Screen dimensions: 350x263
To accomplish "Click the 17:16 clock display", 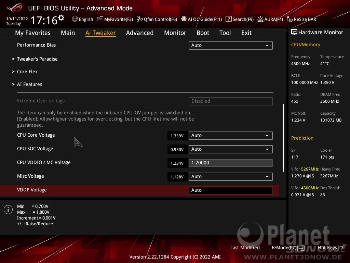I will pyautogui.click(x=44, y=20).
